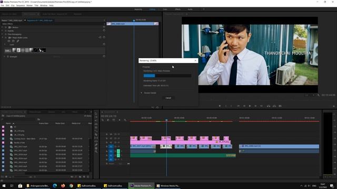Open the Sequence menu
Image resolution: width=337 pixels, height=189 pixels.
[x=21, y=5]
